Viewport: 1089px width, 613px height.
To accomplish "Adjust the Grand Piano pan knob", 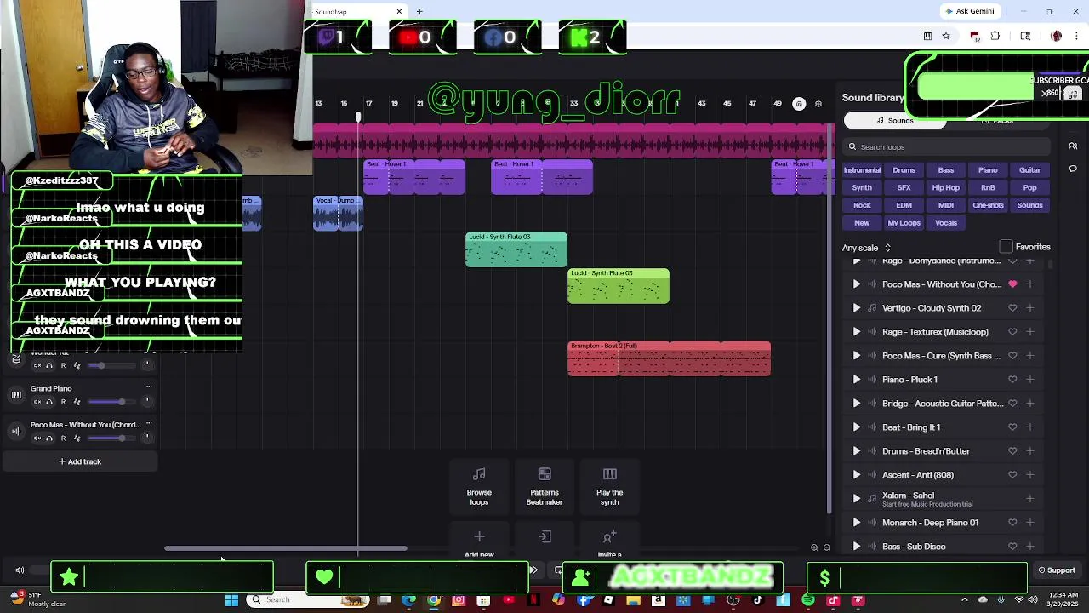I will pyautogui.click(x=146, y=402).
